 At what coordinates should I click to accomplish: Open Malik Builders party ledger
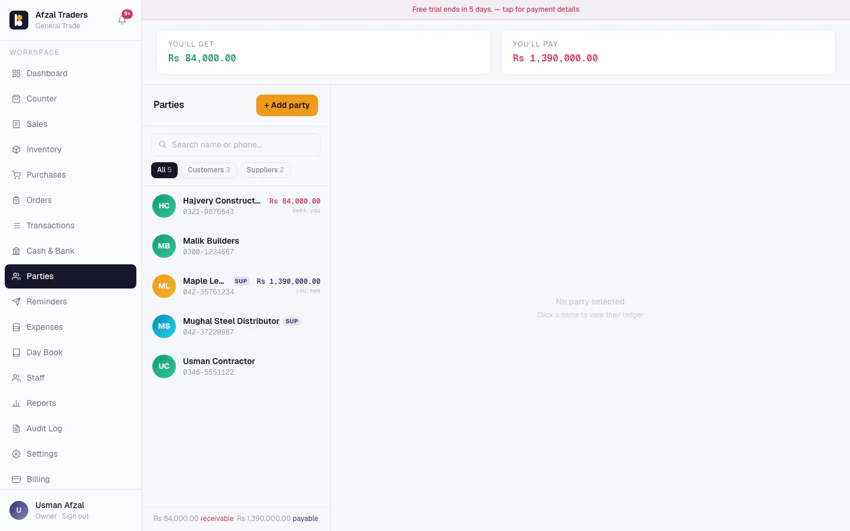[x=236, y=246]
